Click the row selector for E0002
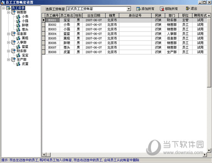 click(44, 25)
